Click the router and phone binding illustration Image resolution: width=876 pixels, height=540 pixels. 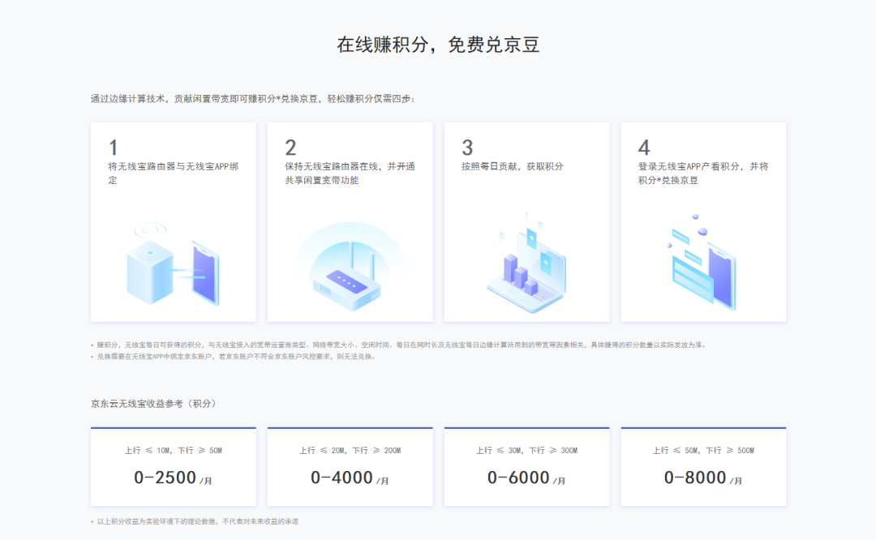click(x=174, y=264)
